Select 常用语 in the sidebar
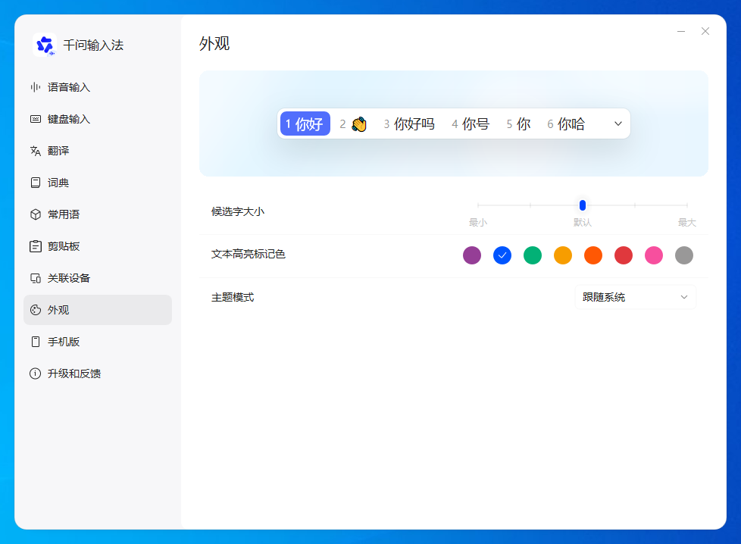 click(98, 214)
